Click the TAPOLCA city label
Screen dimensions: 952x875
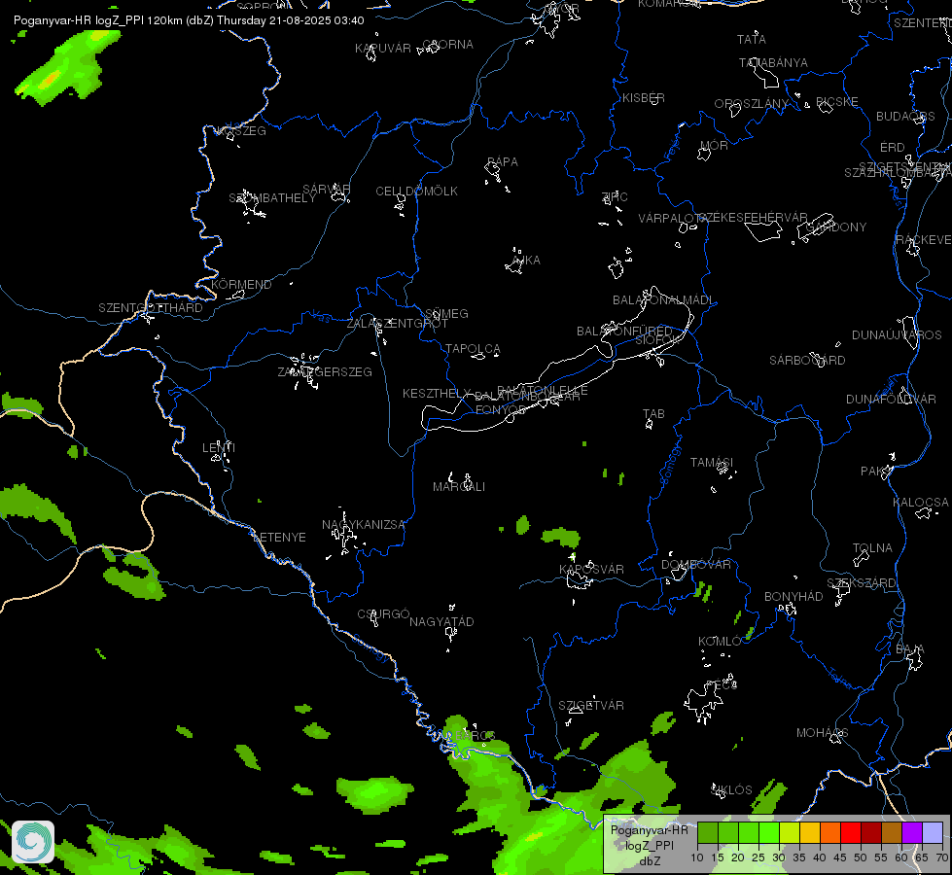pos(473,349)
